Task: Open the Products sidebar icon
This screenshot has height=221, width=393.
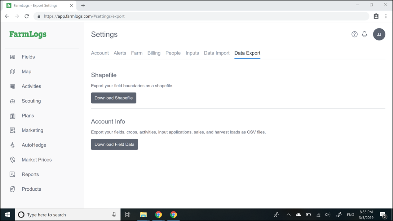Action: click(12, 189)
